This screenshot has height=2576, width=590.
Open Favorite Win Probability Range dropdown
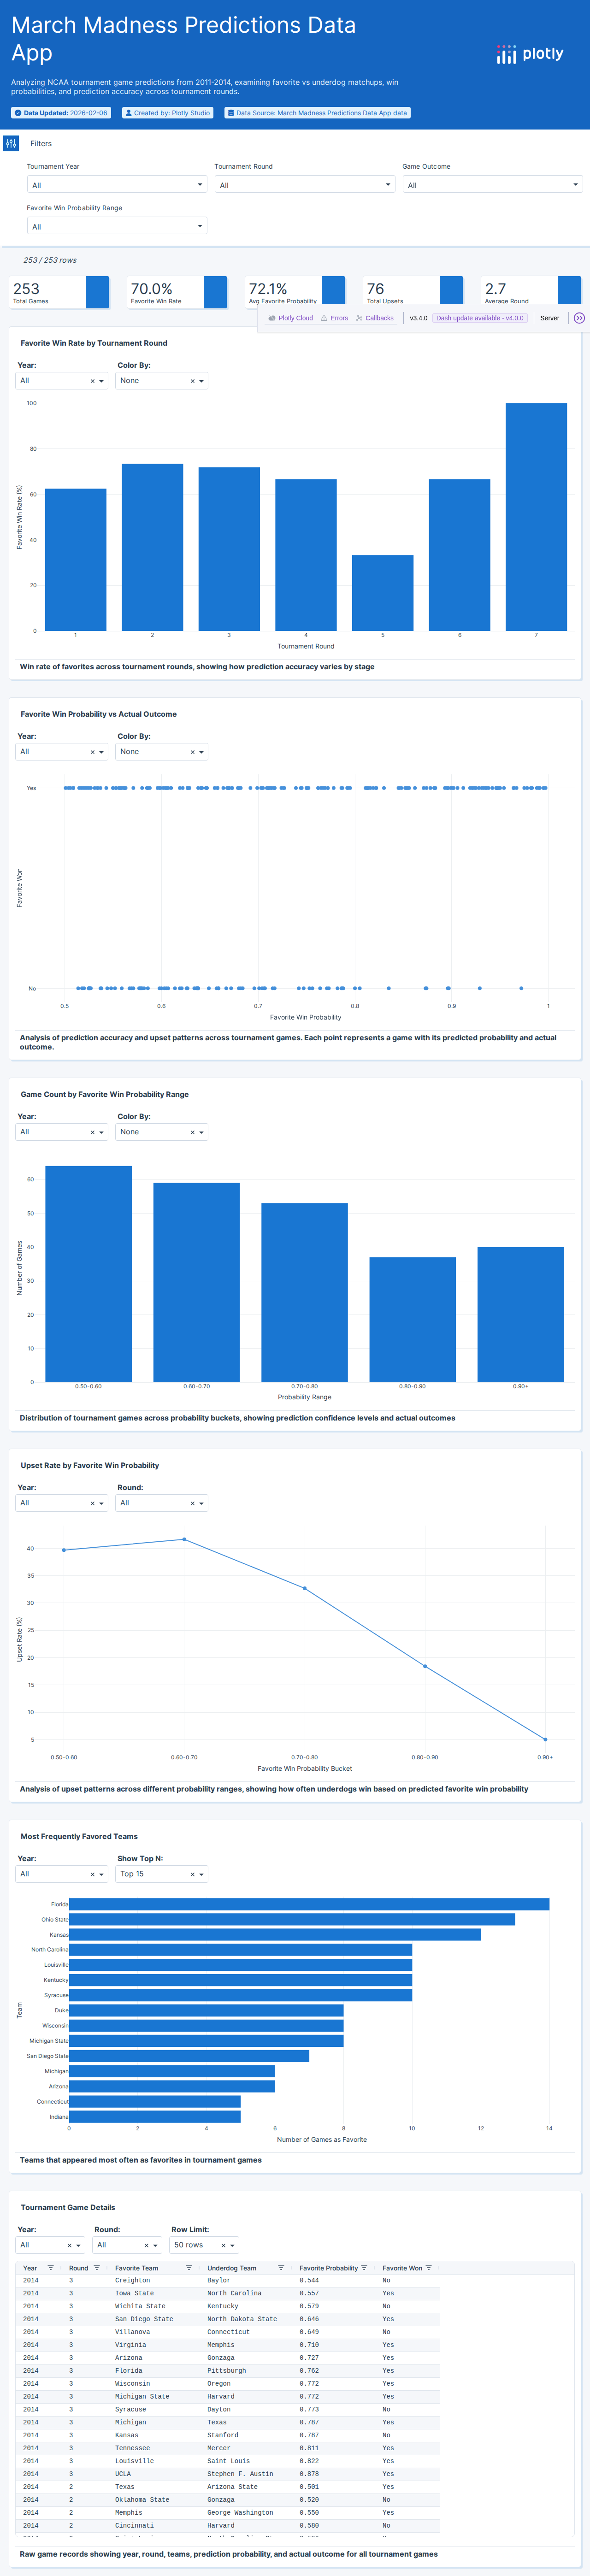(117, 226)
